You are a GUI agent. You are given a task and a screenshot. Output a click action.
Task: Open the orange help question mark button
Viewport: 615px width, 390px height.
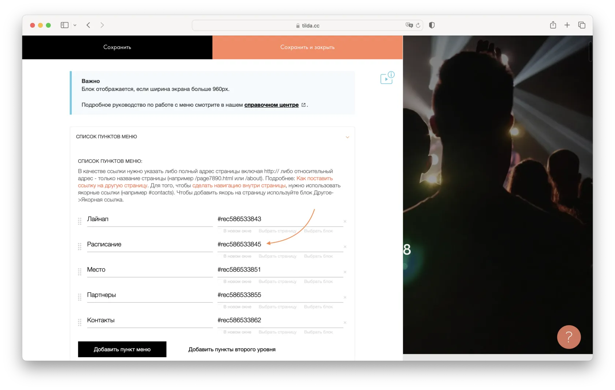(x=569, y=337)
